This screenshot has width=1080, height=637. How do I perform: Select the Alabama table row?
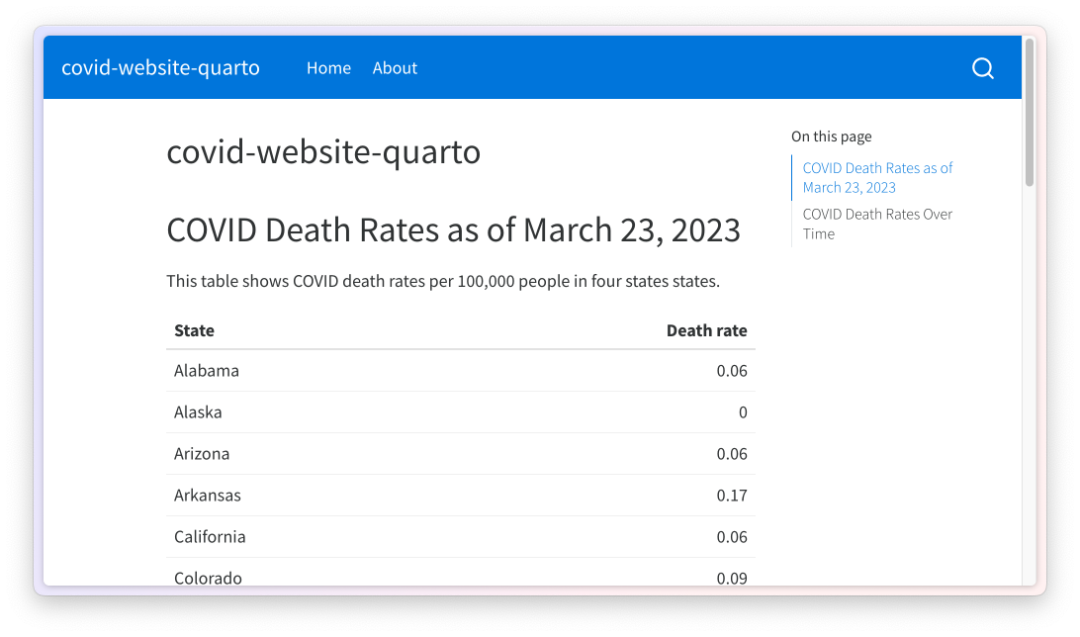click(x=207, y=371)
